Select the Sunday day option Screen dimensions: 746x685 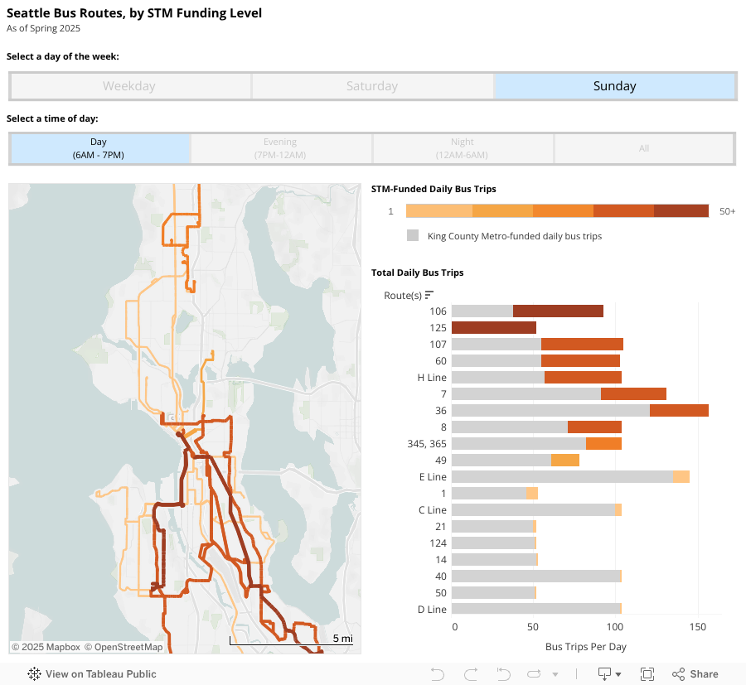point(614,86)
